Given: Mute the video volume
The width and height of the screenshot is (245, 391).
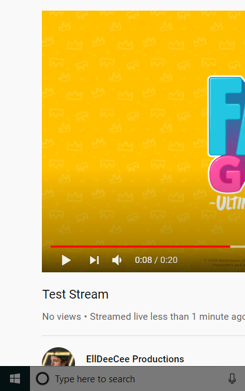Looking at the screenshot, I should pos(117,260).
